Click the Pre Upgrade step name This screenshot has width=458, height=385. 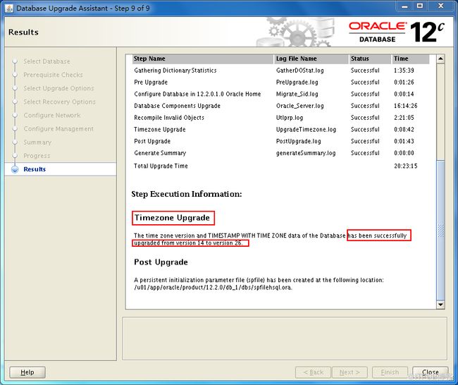point(151,82)
